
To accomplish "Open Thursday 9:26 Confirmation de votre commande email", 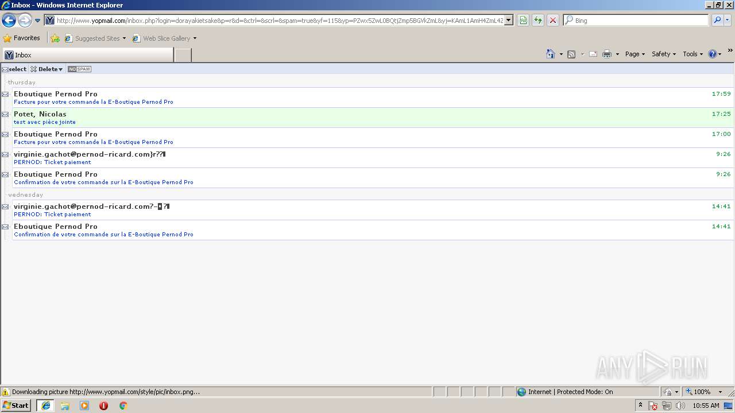I will (x=372, y=178).
